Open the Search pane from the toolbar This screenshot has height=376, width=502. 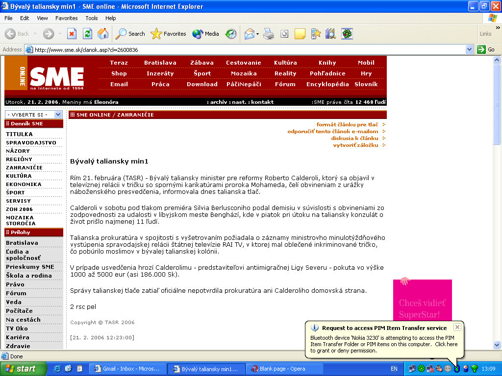tap(130, 34)
